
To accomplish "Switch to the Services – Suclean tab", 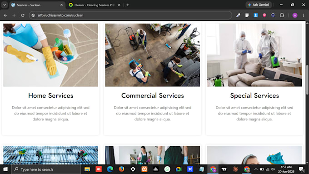I will click(37, 5).
